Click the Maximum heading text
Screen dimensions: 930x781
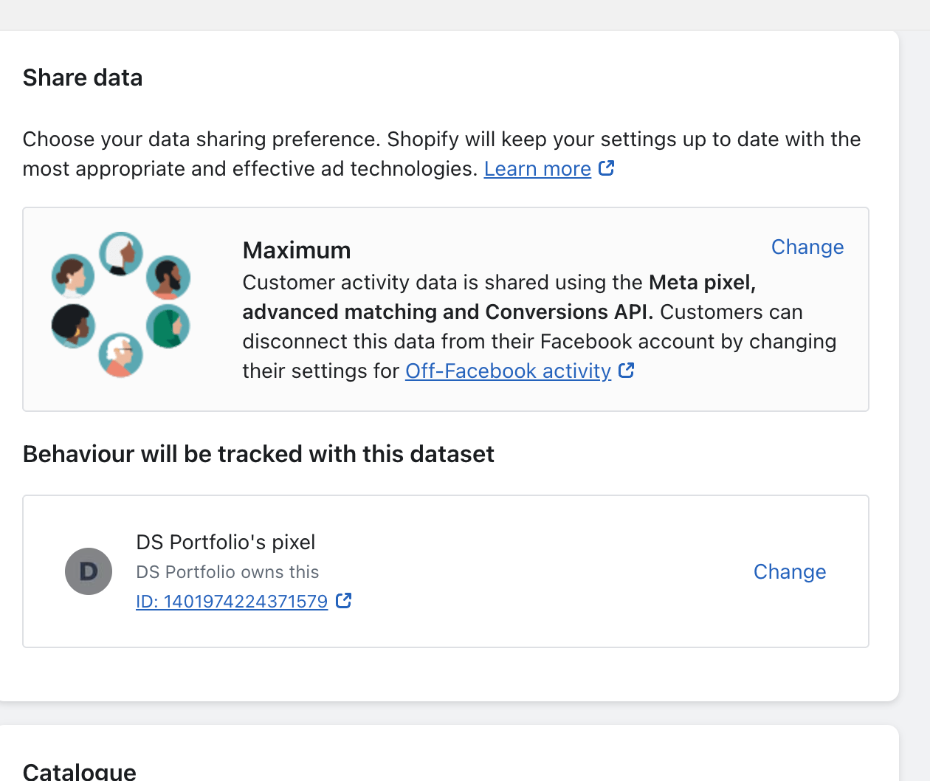coord(297,250)
